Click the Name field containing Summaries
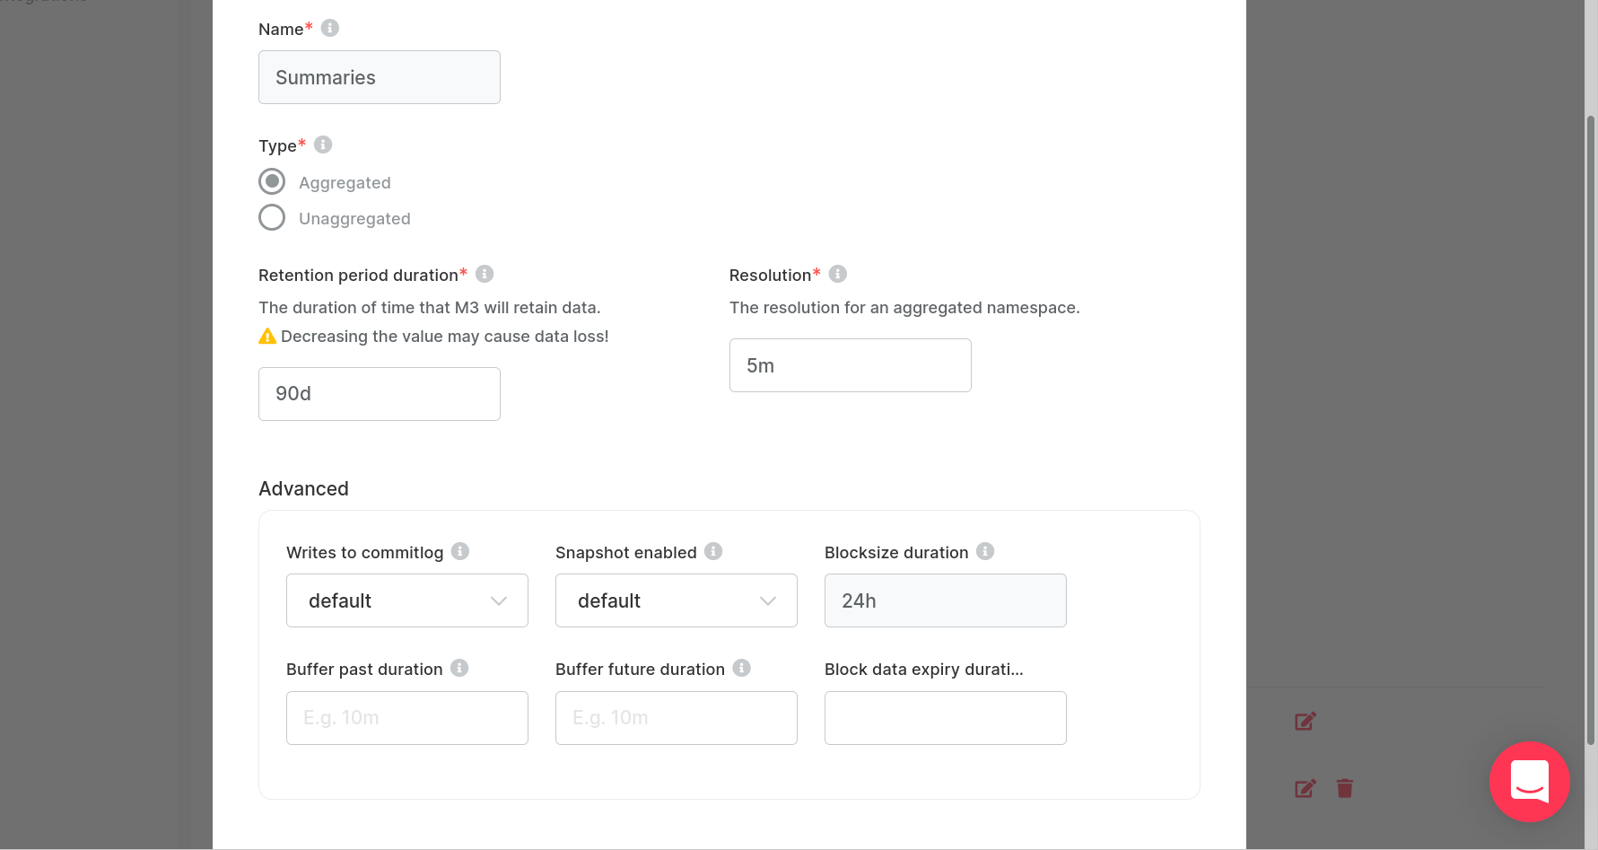Image resolution: width=1598 pixels, height=850 pixels. (x=379, y=77)
